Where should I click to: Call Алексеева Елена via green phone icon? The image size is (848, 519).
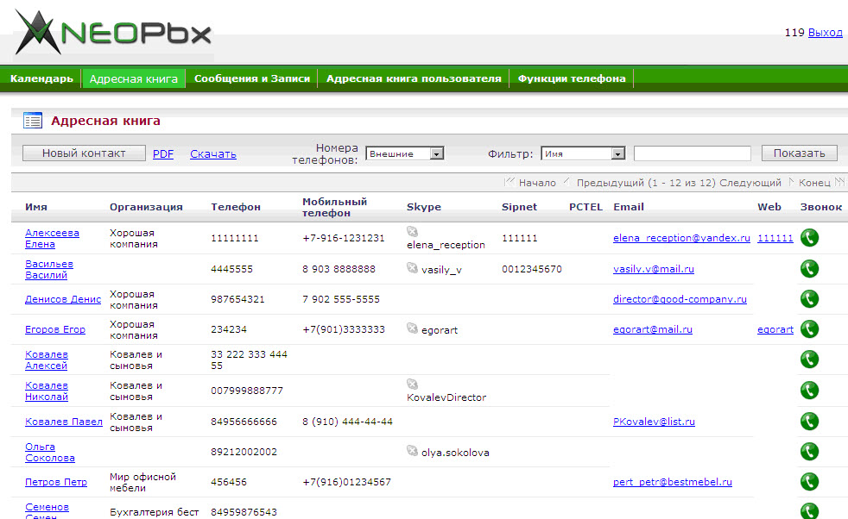coord(809,238)
